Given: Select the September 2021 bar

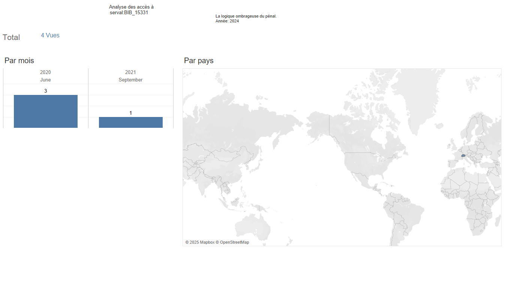Looking at the screenshot, I should coord(130,122).
